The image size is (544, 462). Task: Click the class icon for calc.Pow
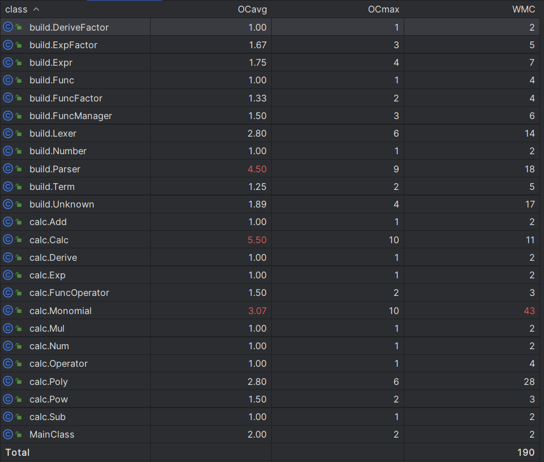(7, 399)
